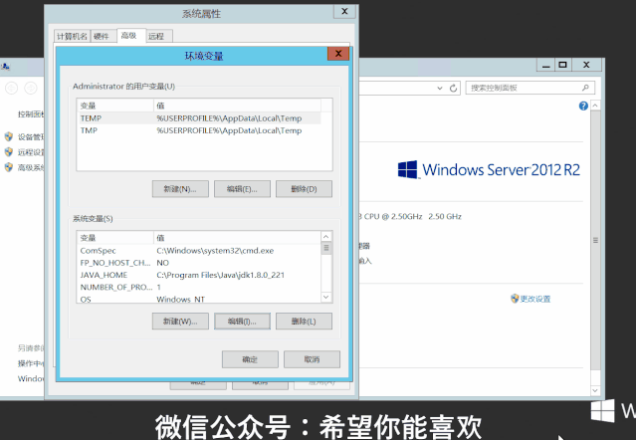Click shield icon next to 远程设置

9,152
